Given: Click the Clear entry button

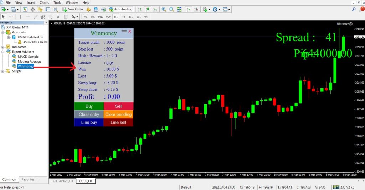Looking at the screenshot, I should [x=89, y=114].
